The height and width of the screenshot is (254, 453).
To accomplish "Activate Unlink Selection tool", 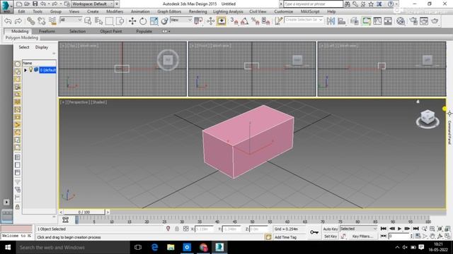I will 42,21.
